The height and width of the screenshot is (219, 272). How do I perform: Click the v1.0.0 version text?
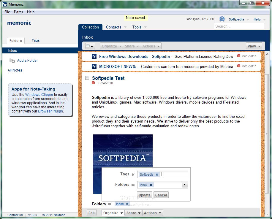(x=33, y=215)
